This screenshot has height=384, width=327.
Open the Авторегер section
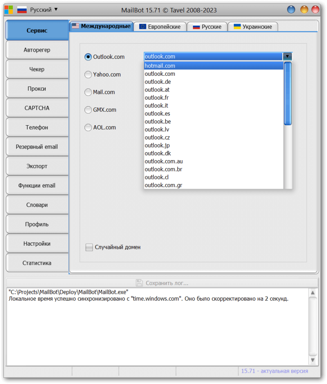[37, 50]
